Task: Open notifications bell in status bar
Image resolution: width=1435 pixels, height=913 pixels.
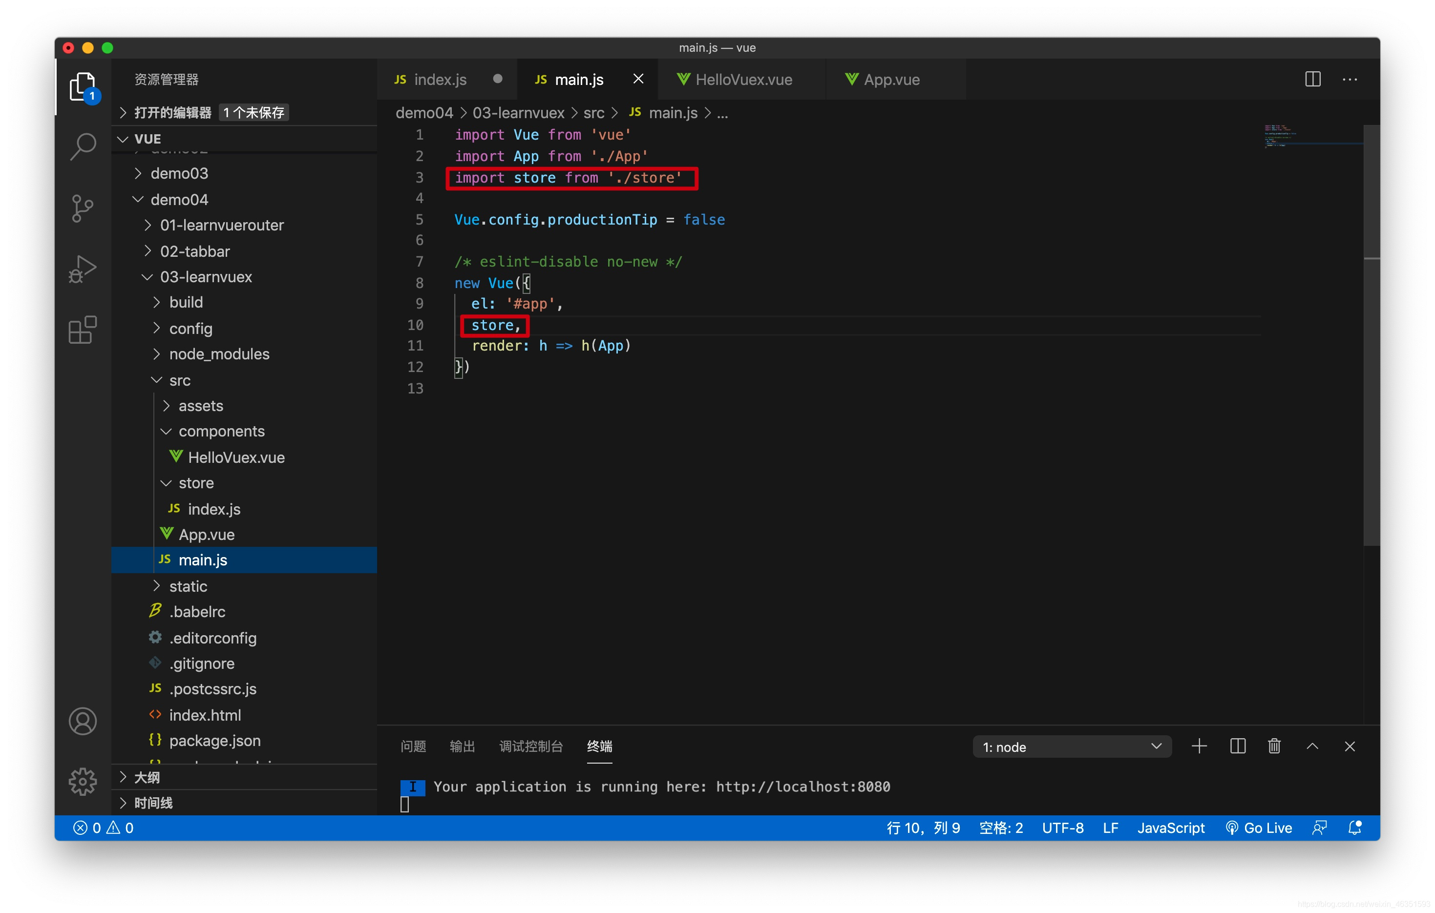Action: 1354,827
